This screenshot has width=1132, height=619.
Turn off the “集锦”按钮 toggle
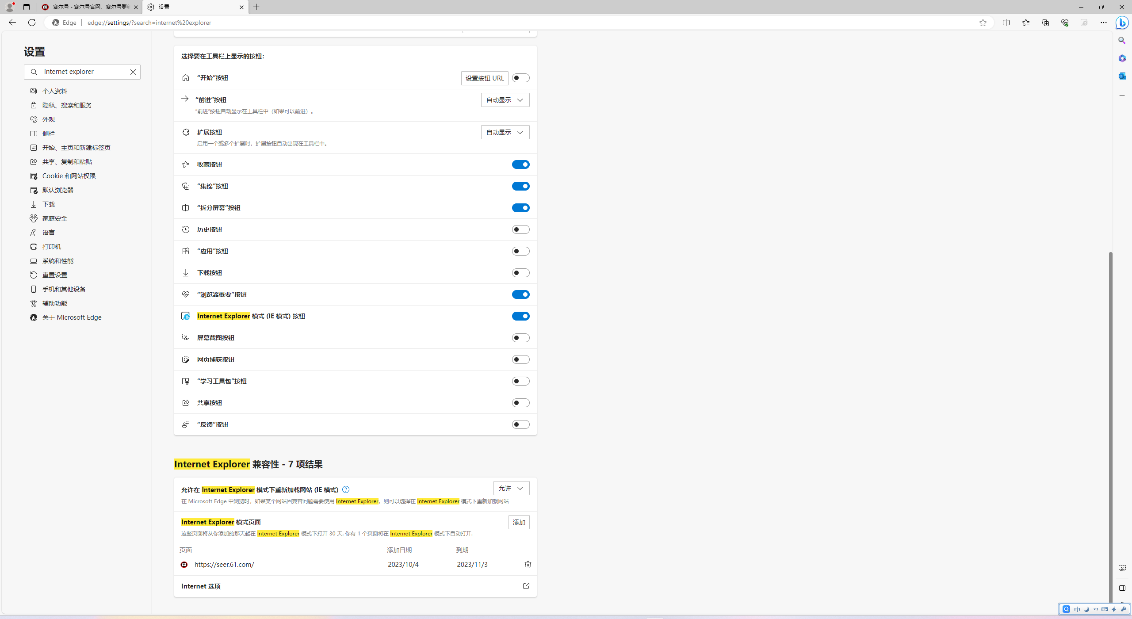[x=520, y=186]
